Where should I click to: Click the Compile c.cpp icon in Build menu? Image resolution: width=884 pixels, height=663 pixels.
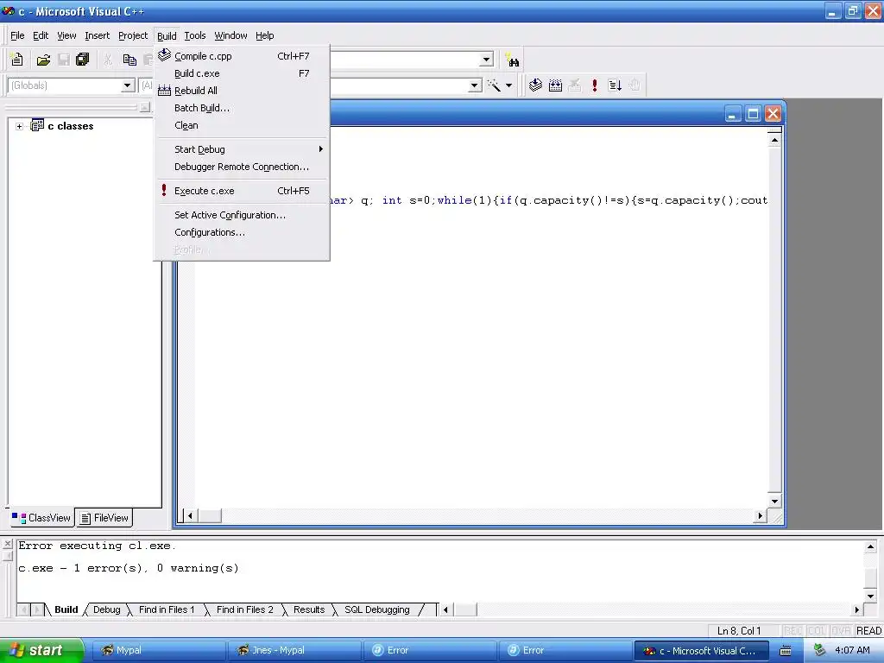pos(164,55)
